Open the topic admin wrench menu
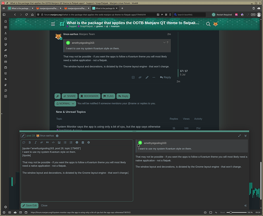Screen dimensions: 263x216 [58, 96]
